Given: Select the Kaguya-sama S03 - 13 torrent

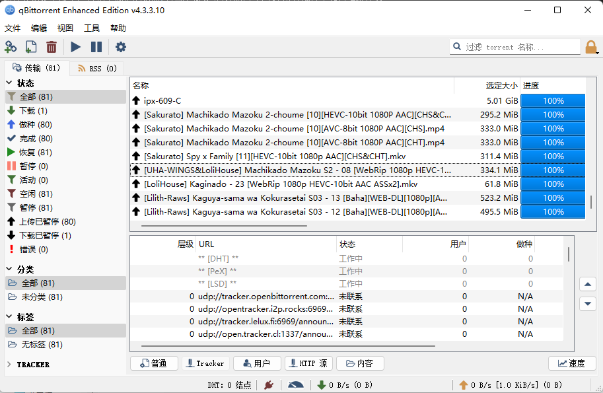Looking at the screenshot, I should [358, 197].
